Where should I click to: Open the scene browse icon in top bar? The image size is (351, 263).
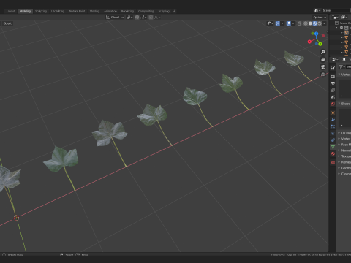pos(317,10)
